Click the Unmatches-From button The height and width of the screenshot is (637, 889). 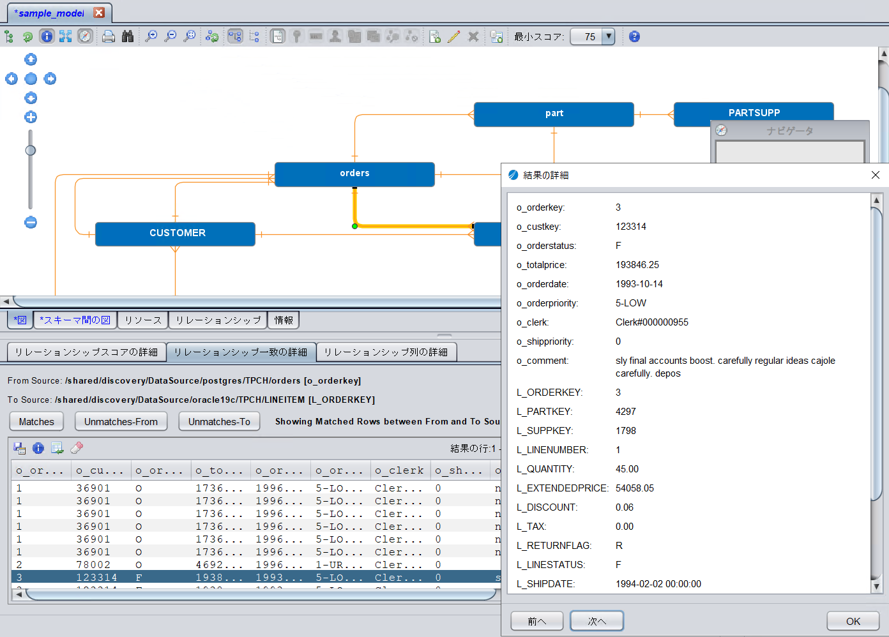[x=121, y=421]
